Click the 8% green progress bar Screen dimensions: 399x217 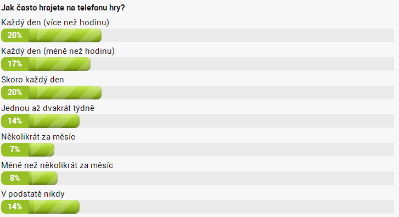tap(29, 178)
